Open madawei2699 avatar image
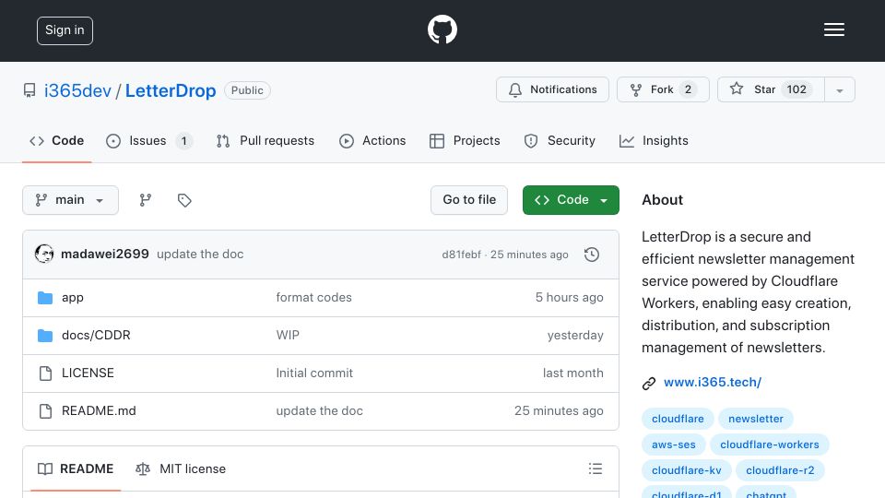Screen dimensions: 885x498 [44, 255]
